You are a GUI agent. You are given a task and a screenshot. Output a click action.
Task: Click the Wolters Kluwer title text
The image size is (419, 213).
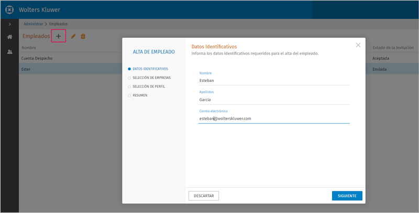pyautogui.click(x=39, y=10)
